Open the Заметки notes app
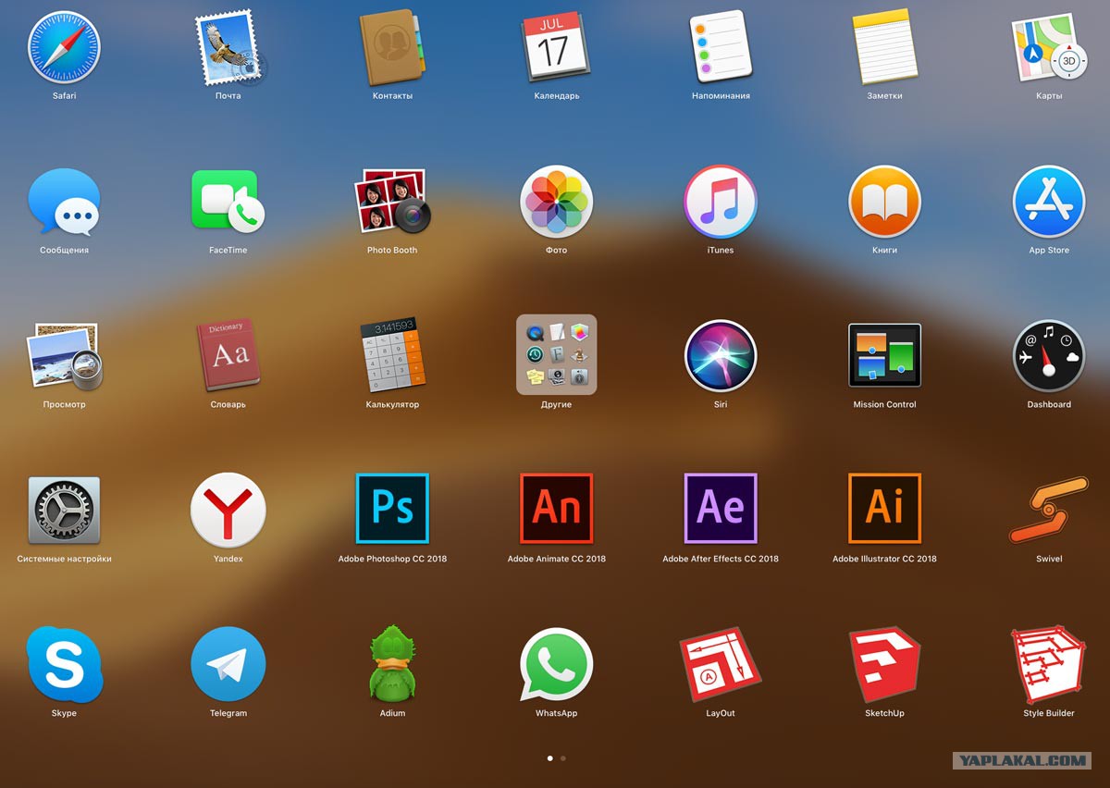Viewport: 1110px width, 788px height. click(x=884, y=47)
